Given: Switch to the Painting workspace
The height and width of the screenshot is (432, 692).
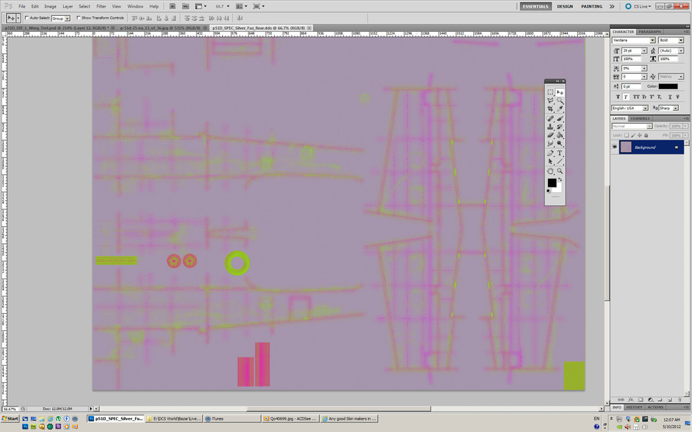Looking at the screenshot, I should click(591, 6).
